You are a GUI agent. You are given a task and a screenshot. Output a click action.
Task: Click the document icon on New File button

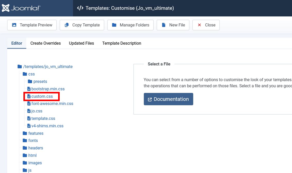click(164, 25)
